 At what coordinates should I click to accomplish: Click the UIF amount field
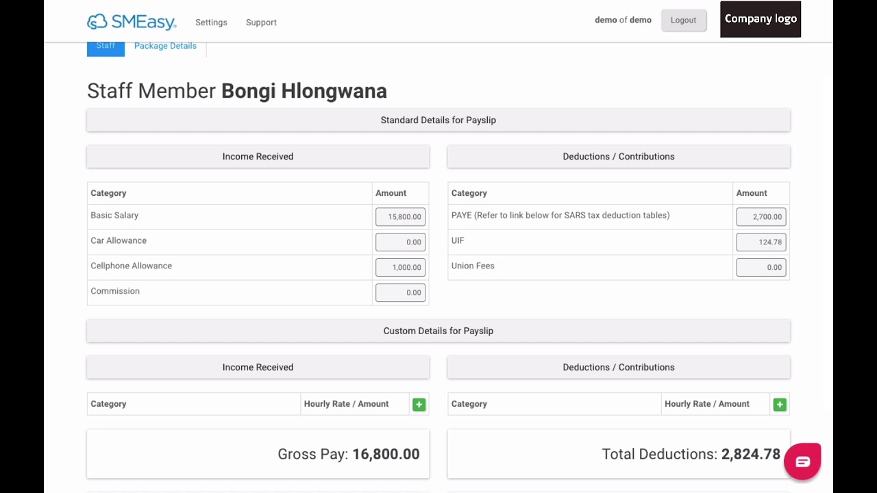click(761, 242)
